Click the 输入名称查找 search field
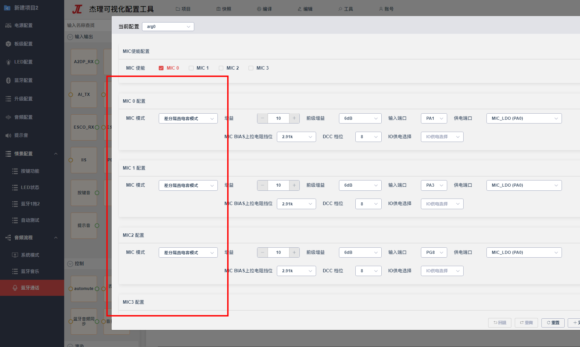Image resolution: width=580 pixels, height=347 pixels. click(88, 25)
